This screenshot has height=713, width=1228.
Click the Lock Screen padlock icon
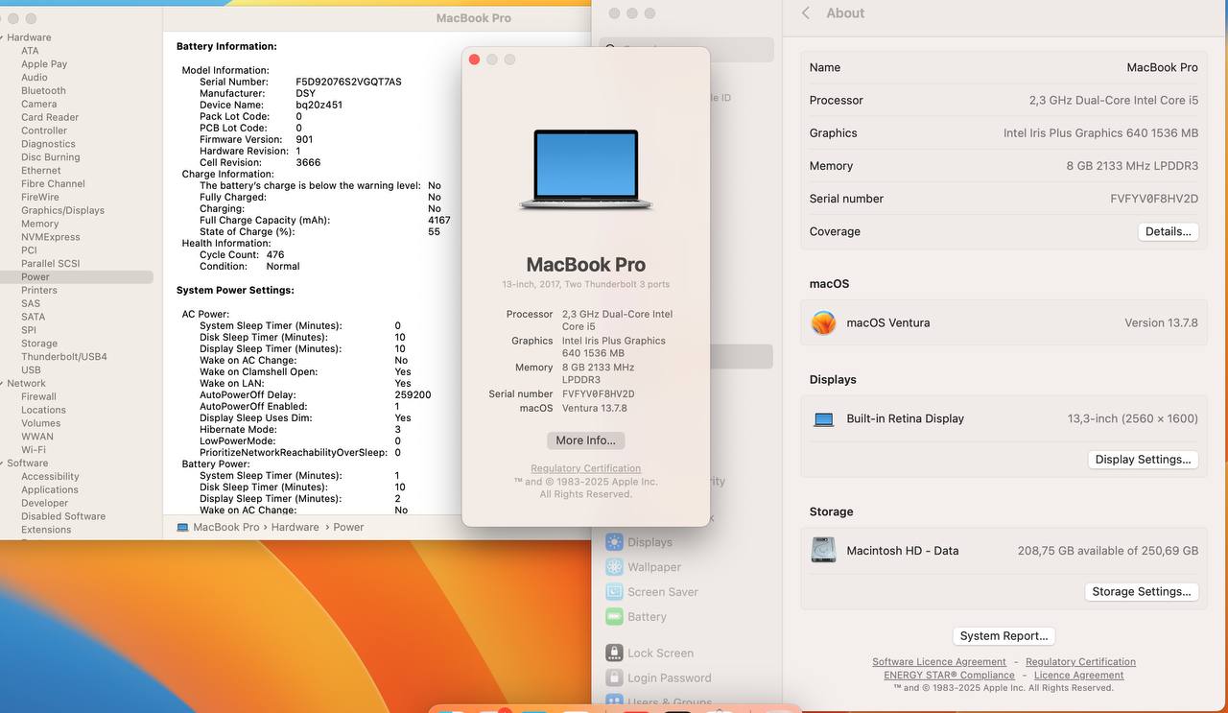[x=614, y=654]
